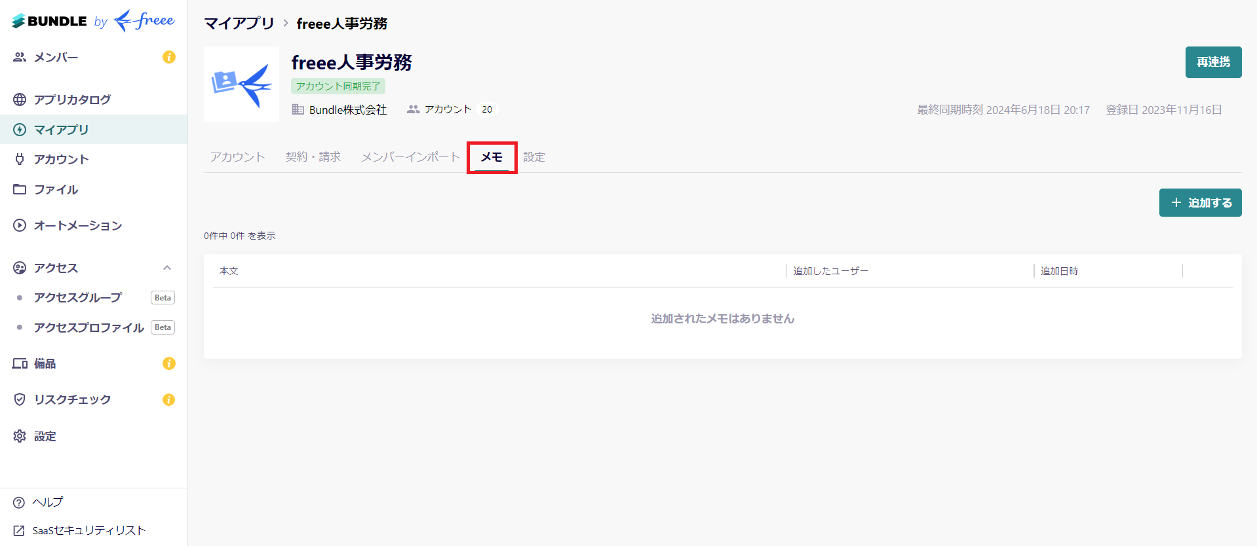Click the sidebar 設定 gear icon
This screenshot has width=1257, height=546.
point(20,436)
